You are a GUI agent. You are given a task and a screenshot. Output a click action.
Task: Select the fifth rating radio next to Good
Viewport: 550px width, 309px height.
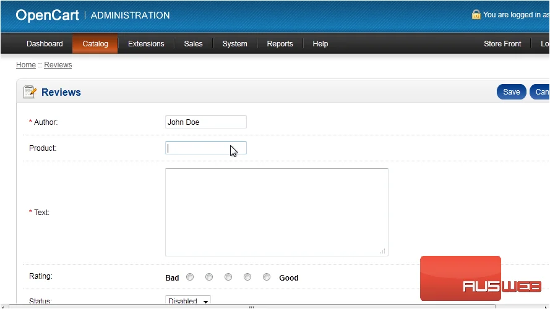point(267,277)
